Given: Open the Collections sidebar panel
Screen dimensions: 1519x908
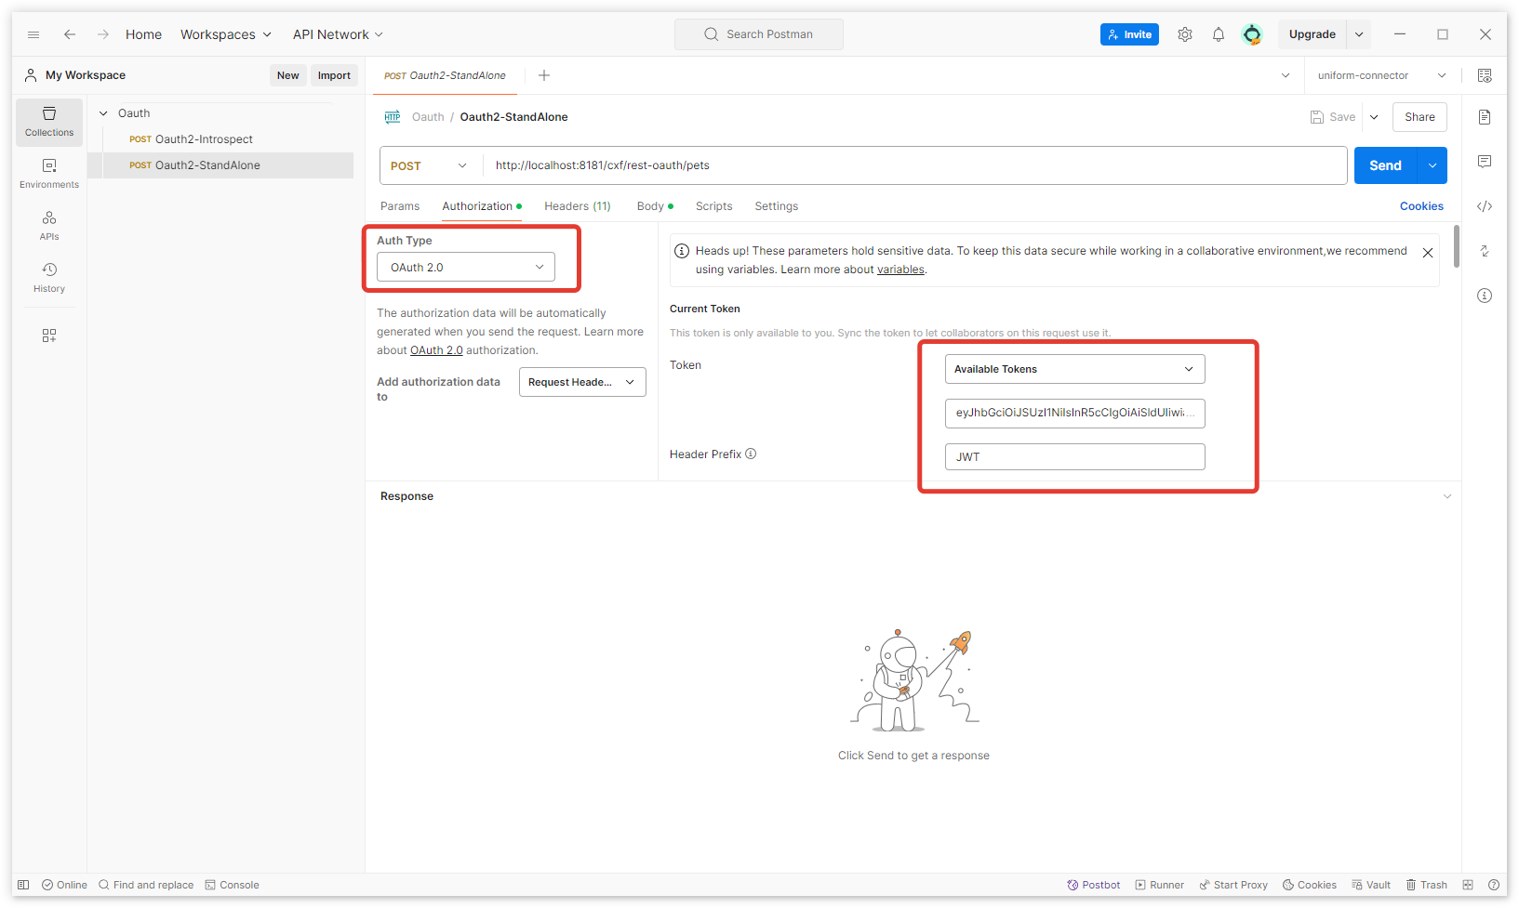Looking at the screenshot, I should [49, 122].
